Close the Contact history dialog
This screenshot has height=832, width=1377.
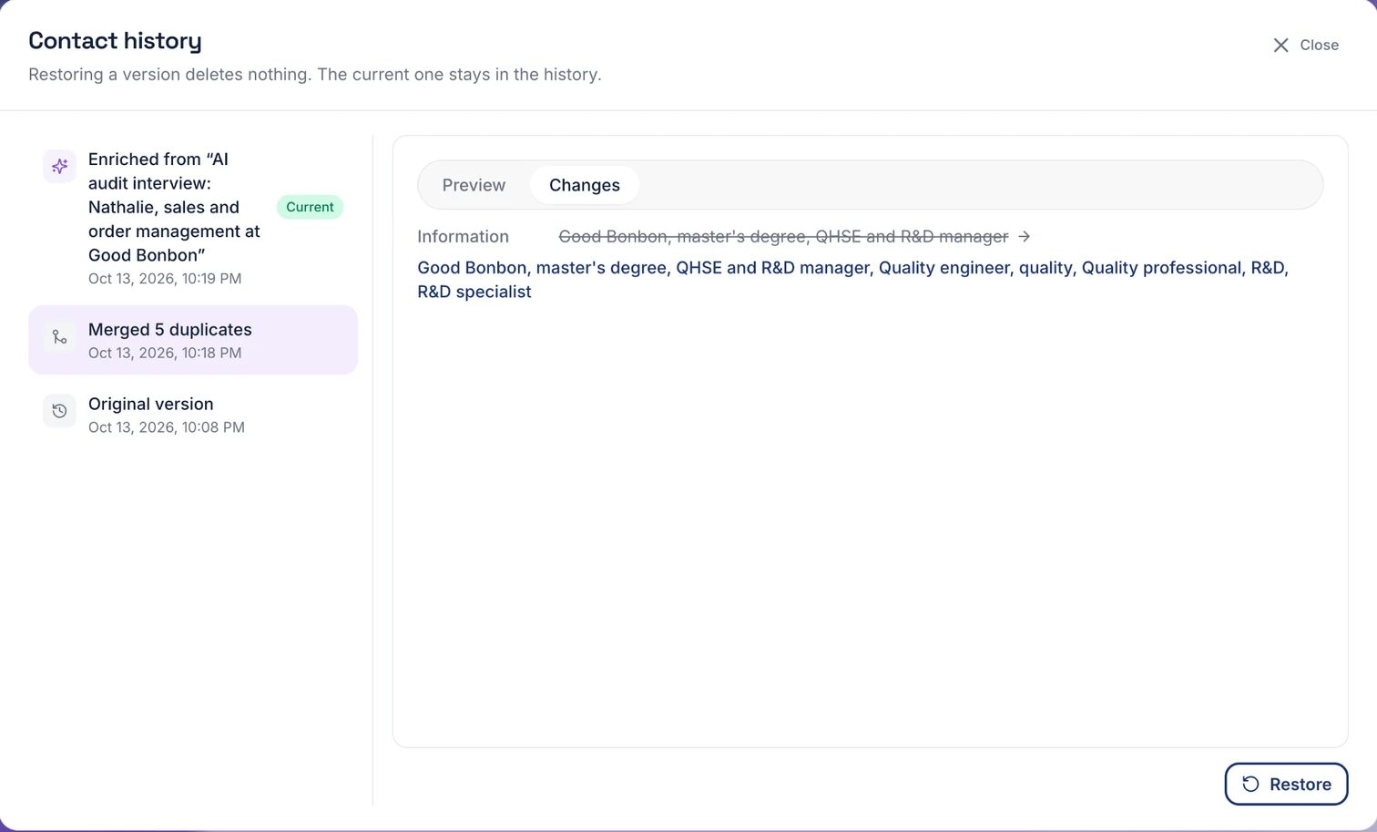pos(1305,45)
